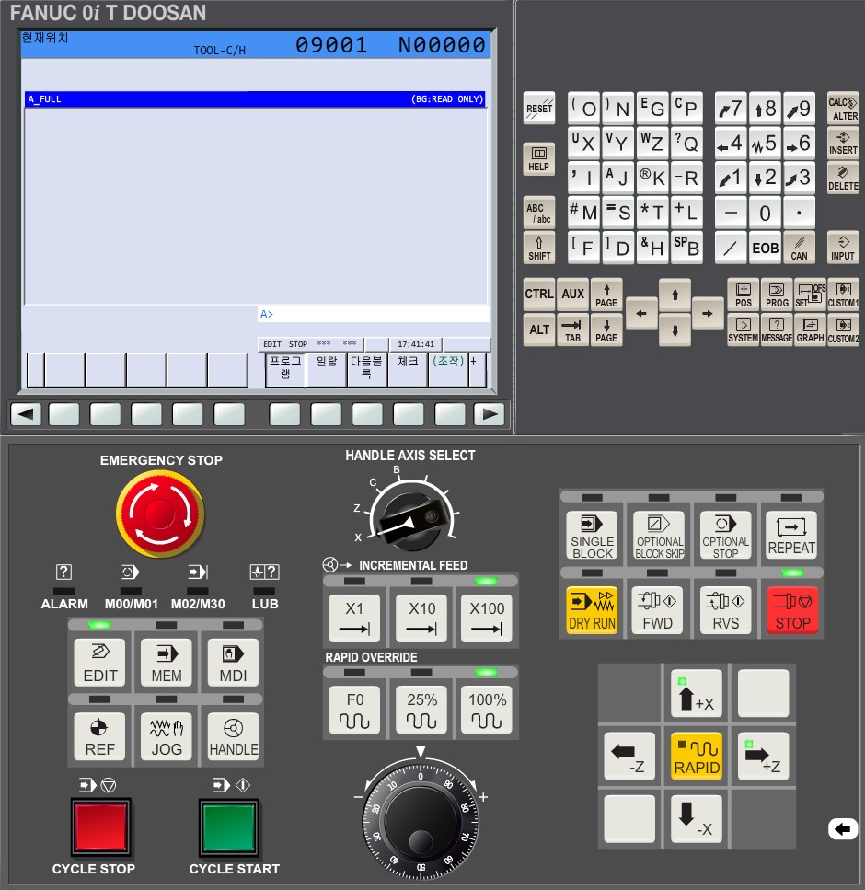Open the PROG program screen
The width and height of the screenshot is (865, 890).
(777, 295)
